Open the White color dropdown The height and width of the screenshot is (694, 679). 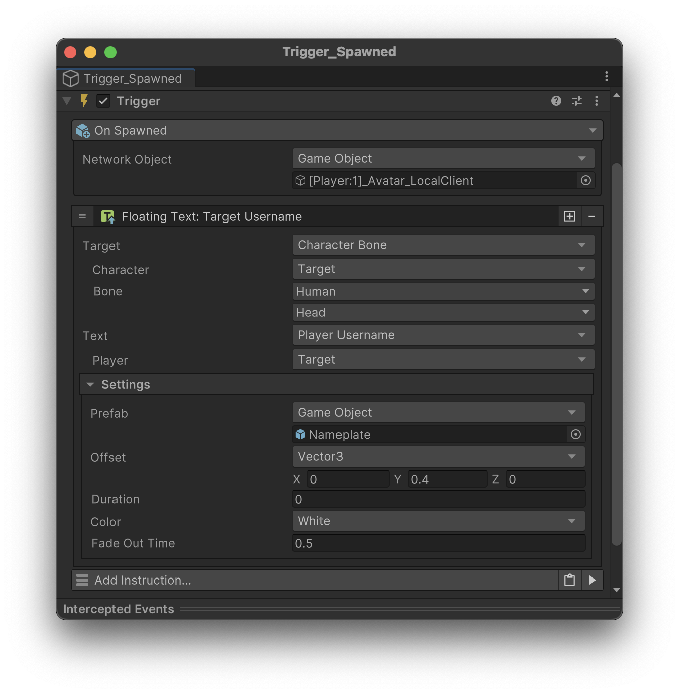(x=438, y=521)
